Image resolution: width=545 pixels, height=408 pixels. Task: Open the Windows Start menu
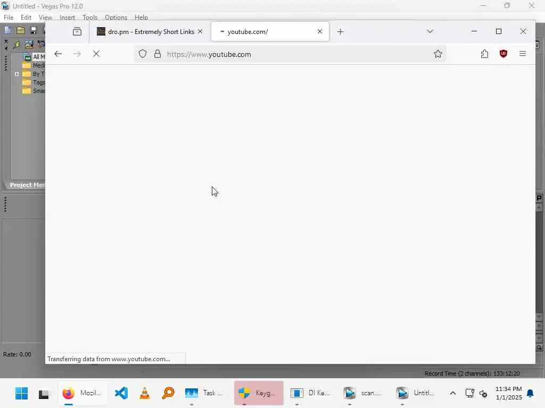(21, 393)
